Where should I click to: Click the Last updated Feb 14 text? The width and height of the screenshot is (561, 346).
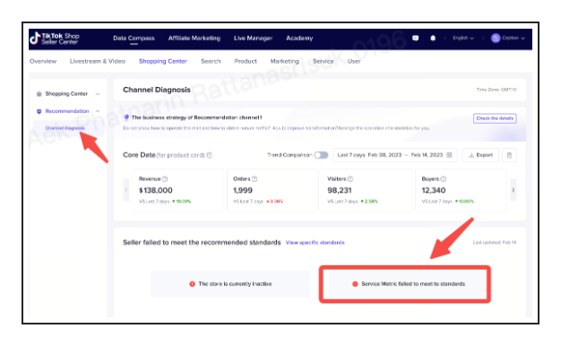(x=495, y=243)
